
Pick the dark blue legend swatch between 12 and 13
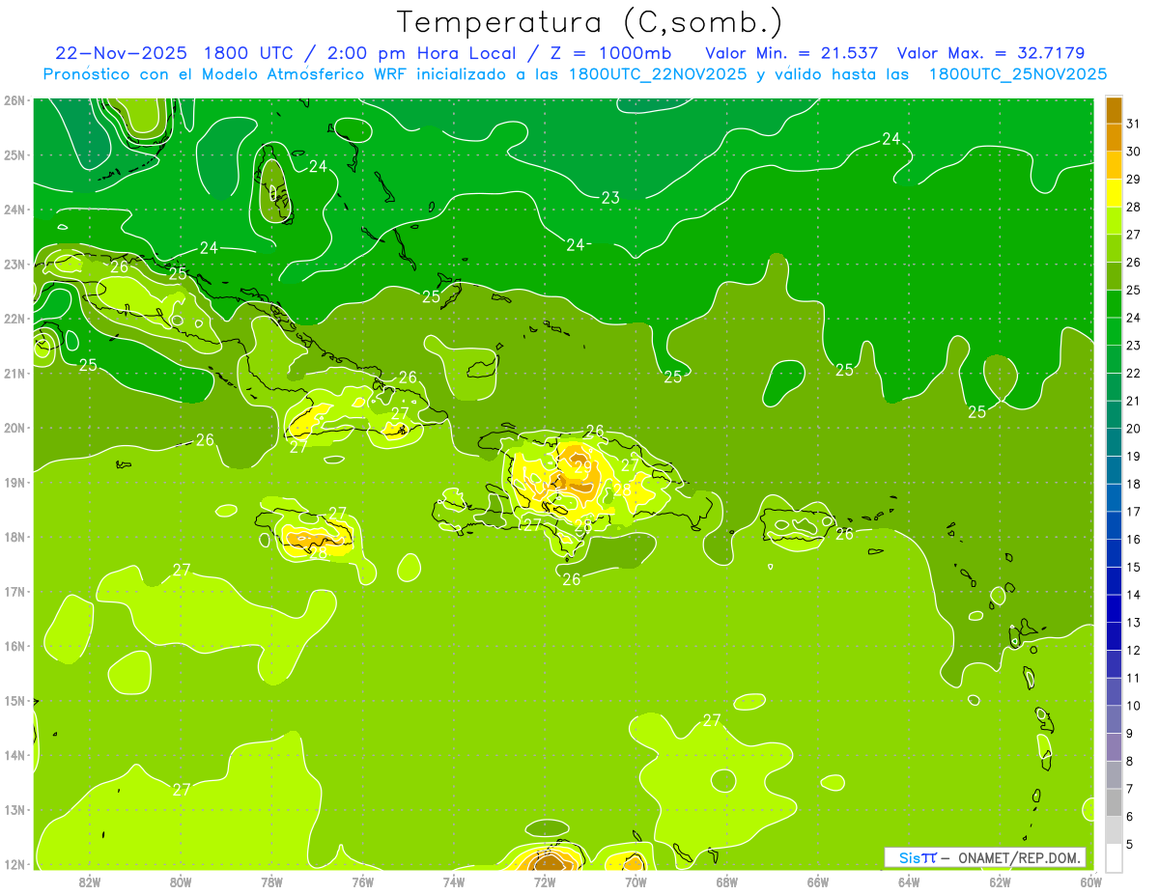[x=1114, y=636]
